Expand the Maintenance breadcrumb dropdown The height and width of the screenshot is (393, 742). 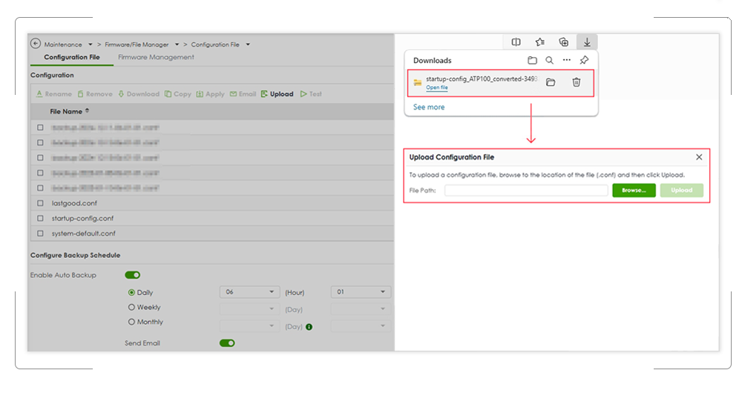point(90,44)
